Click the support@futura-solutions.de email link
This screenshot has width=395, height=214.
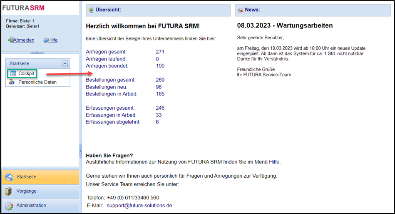(139, 206)
